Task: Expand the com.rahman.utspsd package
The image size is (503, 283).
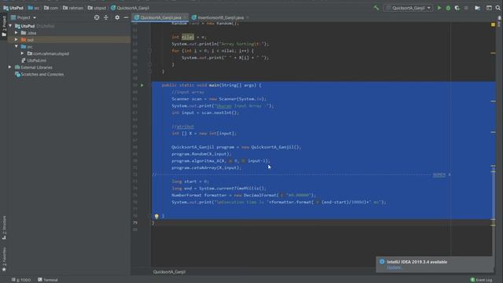Action: point(23,53)
